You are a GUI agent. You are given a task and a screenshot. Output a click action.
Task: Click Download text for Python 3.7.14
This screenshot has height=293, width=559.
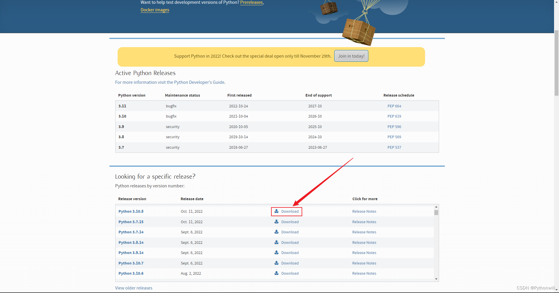coord(290,232)
